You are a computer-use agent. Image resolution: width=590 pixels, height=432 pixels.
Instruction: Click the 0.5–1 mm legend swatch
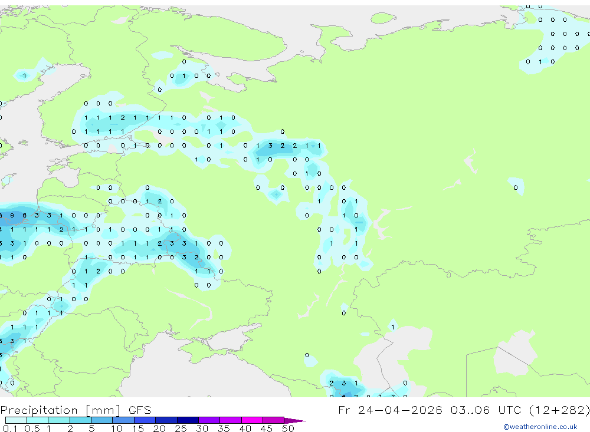(38, 420)
